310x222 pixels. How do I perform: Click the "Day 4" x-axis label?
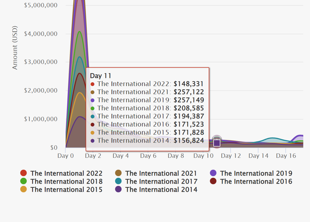(x=121, y=156)
